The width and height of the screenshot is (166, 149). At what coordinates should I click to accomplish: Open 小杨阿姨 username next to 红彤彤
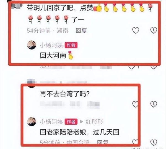click(51, 122)
